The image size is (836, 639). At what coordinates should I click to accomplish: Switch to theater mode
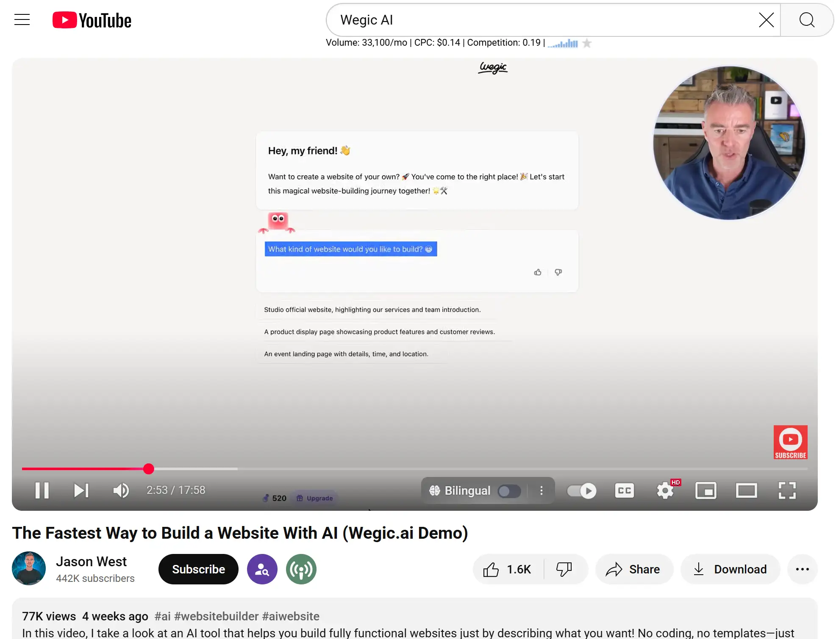(746, 491)
